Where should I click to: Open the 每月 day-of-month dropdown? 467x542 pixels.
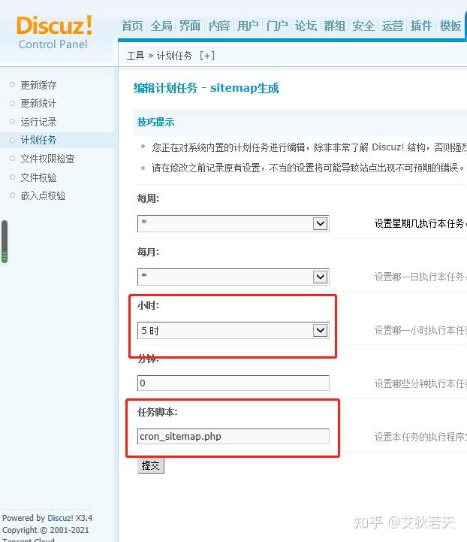(x=233, y=277)
